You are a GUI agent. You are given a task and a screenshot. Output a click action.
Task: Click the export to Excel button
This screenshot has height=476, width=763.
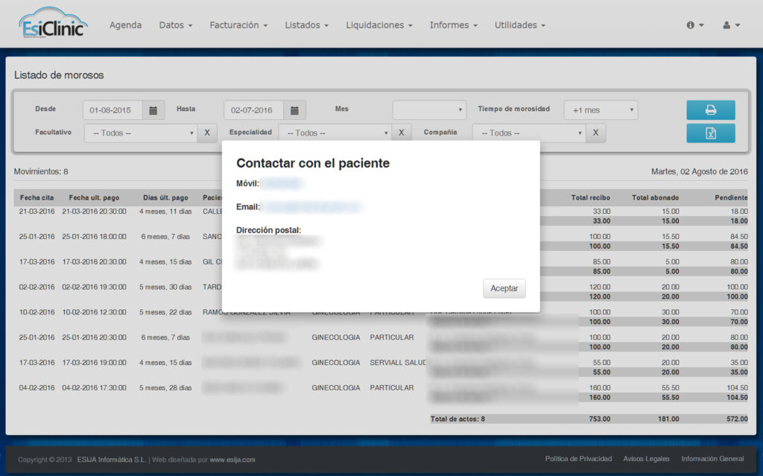[710, 133]
